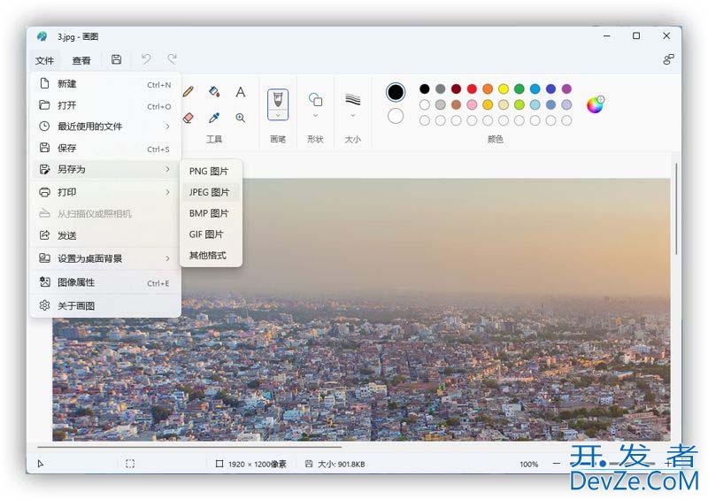
Task: Open the line Size icon
Action: pyautogui.click(x=352, y=99)
